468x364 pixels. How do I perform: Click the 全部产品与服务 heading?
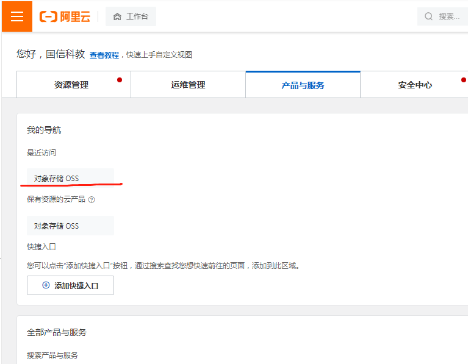[x=57, y=332]
